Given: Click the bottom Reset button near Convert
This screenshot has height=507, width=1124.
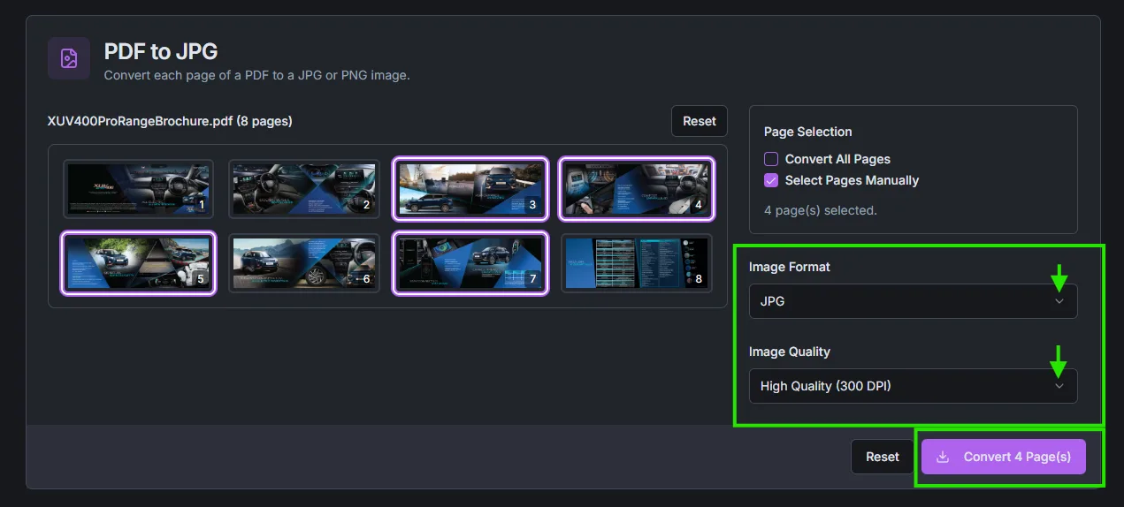Looking at the screenshot, I should click(x=882, y=457).
